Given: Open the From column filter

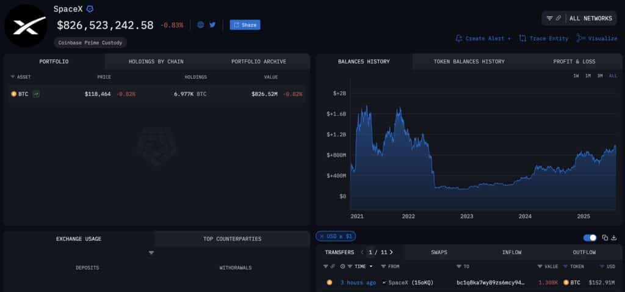Looking at the screenshot, I should (x=383, y=266).
